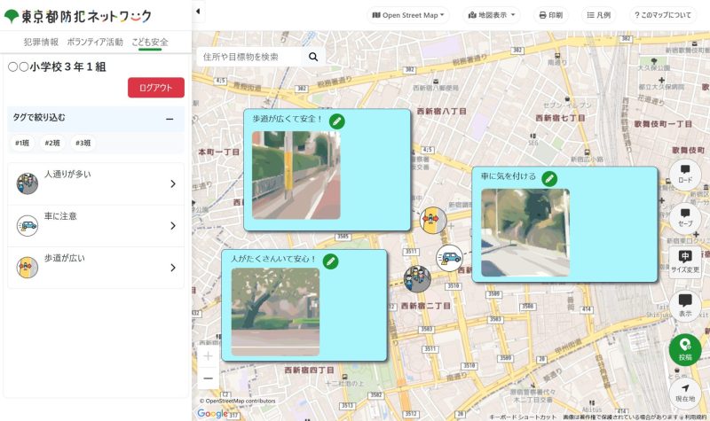
Task: Click the search magnifier icon
Action: (x=313, y=57)
